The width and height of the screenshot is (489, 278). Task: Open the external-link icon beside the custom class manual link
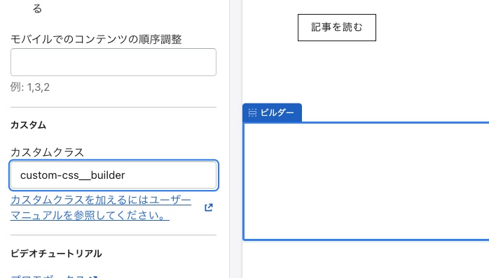209,207
